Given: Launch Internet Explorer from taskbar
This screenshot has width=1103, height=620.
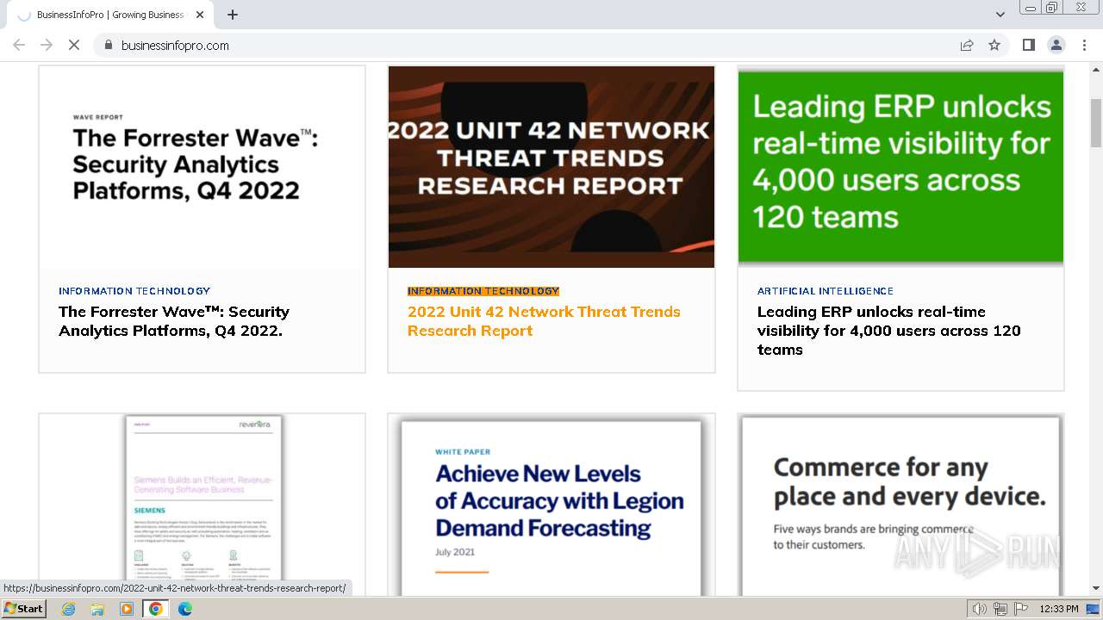Looking at the screenshot, I should pyautogui.click(x=68, y=609).
